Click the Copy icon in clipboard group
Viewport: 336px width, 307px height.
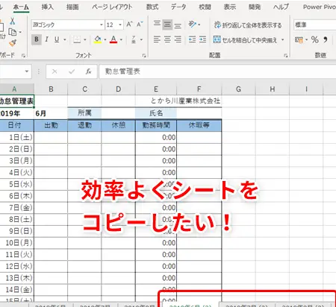(13, 32)
